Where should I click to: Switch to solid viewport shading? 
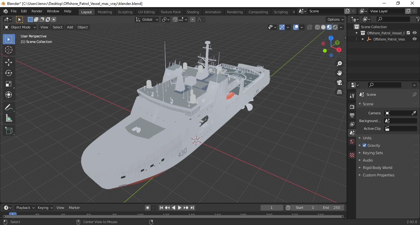tap(323, 27)
